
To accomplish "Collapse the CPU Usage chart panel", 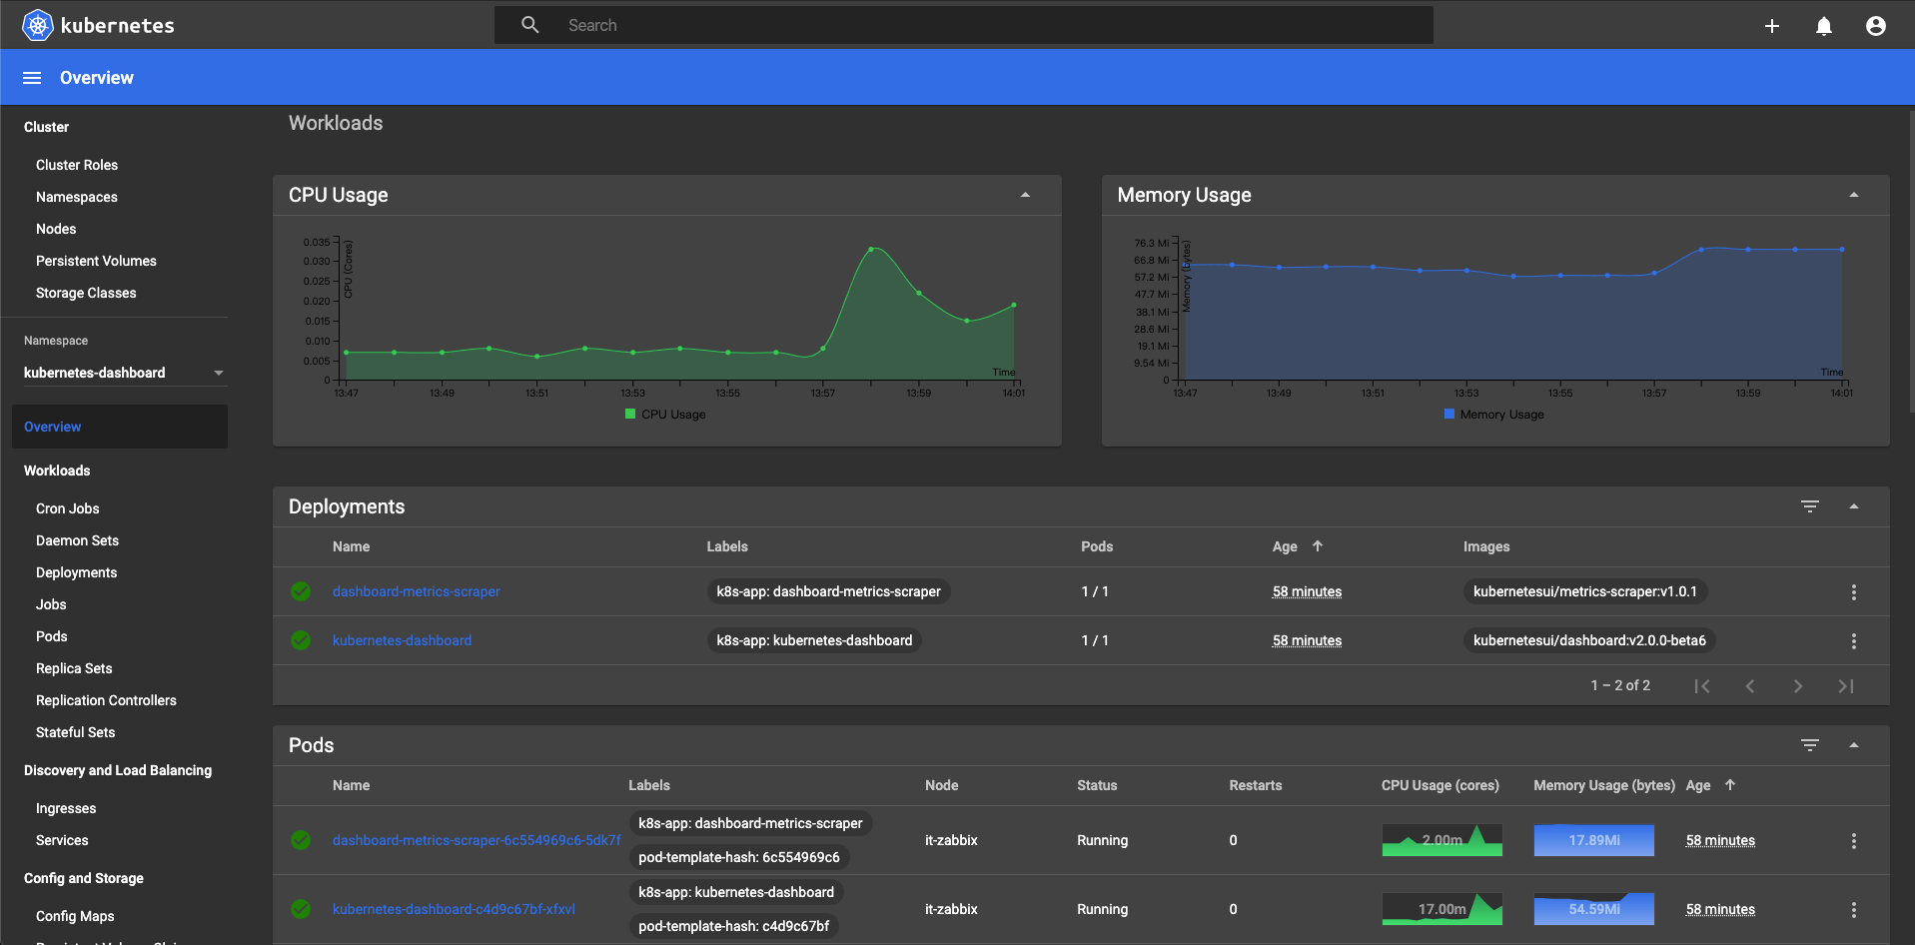I will point(1025,194).
